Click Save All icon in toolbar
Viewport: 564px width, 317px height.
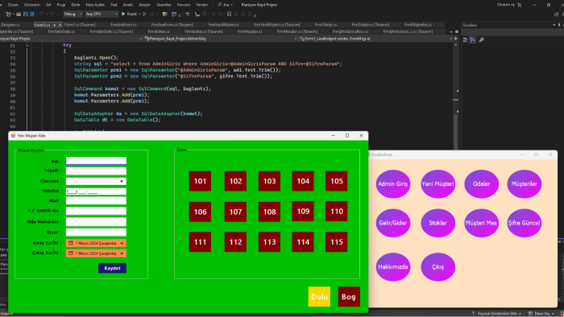pyautogui.click(x=32, y=14)
